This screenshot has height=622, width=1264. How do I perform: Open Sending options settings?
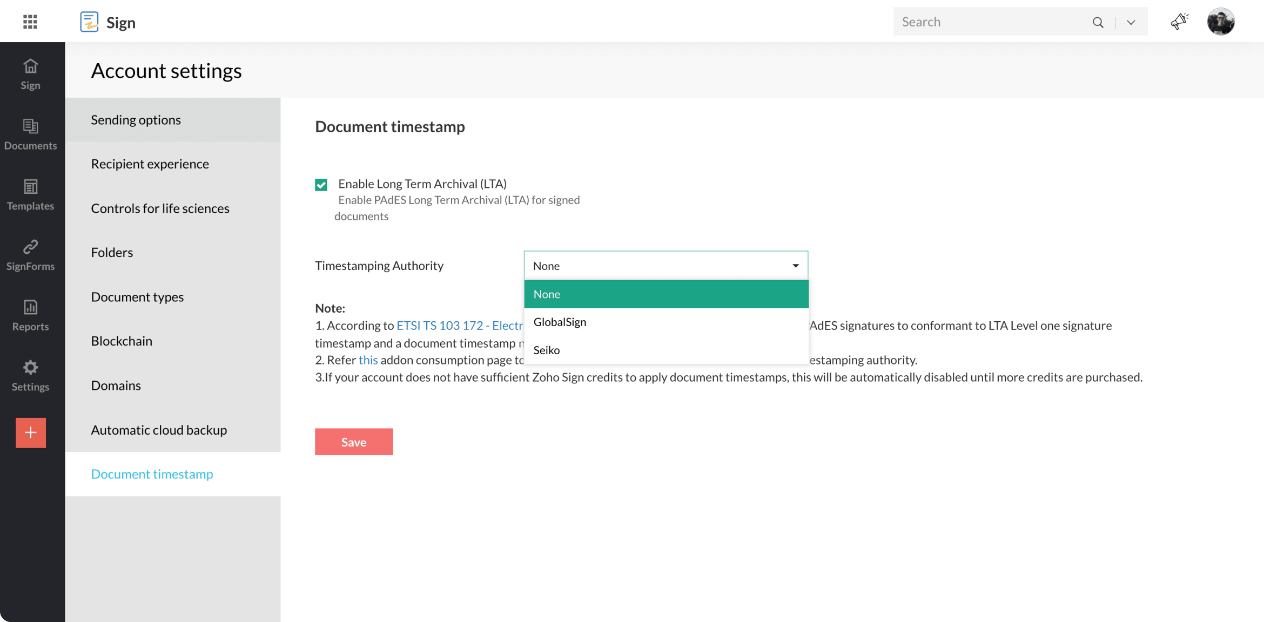click(x=173, y=120)
